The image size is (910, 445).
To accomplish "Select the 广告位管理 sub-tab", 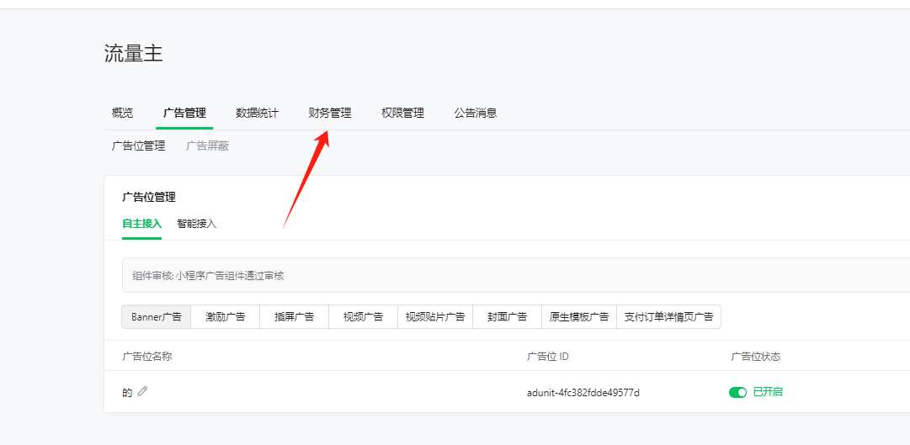I will point(138,146).
